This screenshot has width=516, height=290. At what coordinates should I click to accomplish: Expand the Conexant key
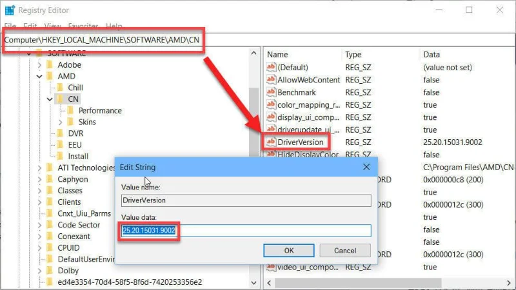39,237
